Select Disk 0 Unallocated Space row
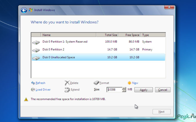196x122 pixels. coord(59,57)
